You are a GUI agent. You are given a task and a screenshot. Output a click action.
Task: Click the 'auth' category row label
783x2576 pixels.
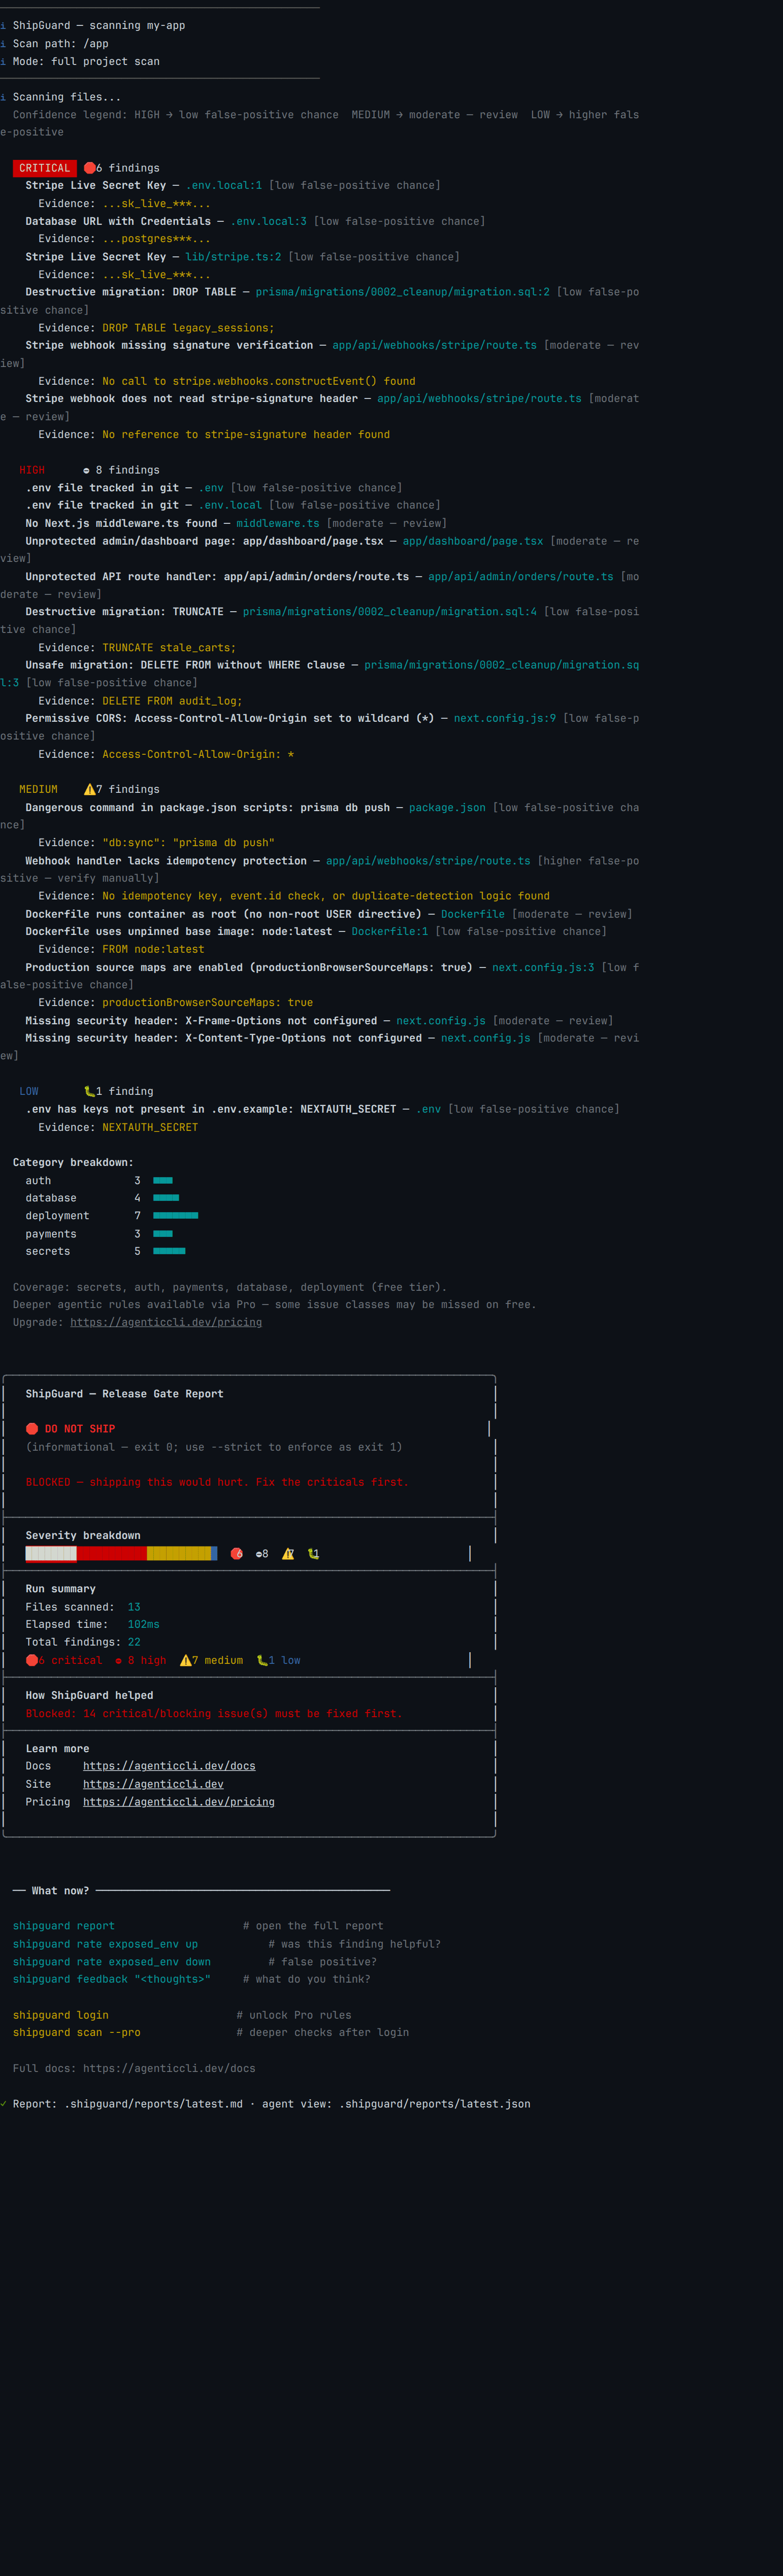pyautogui.click(x=38, y=1180)
